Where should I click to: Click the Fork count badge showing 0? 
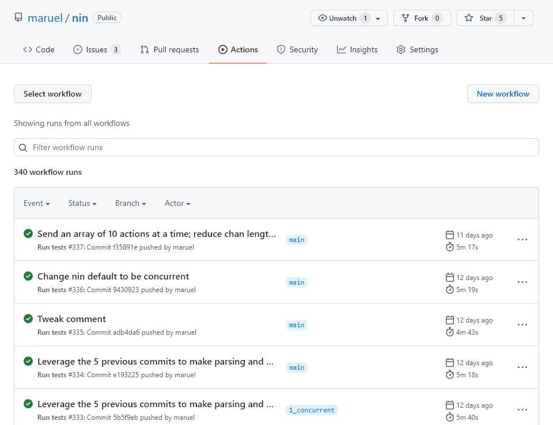(x=437, y=18)
